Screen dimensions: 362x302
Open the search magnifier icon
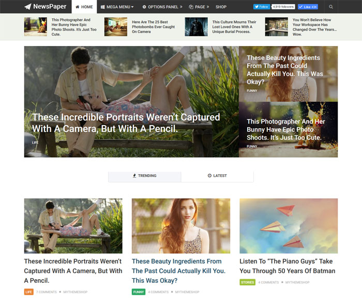pos(331,7)
